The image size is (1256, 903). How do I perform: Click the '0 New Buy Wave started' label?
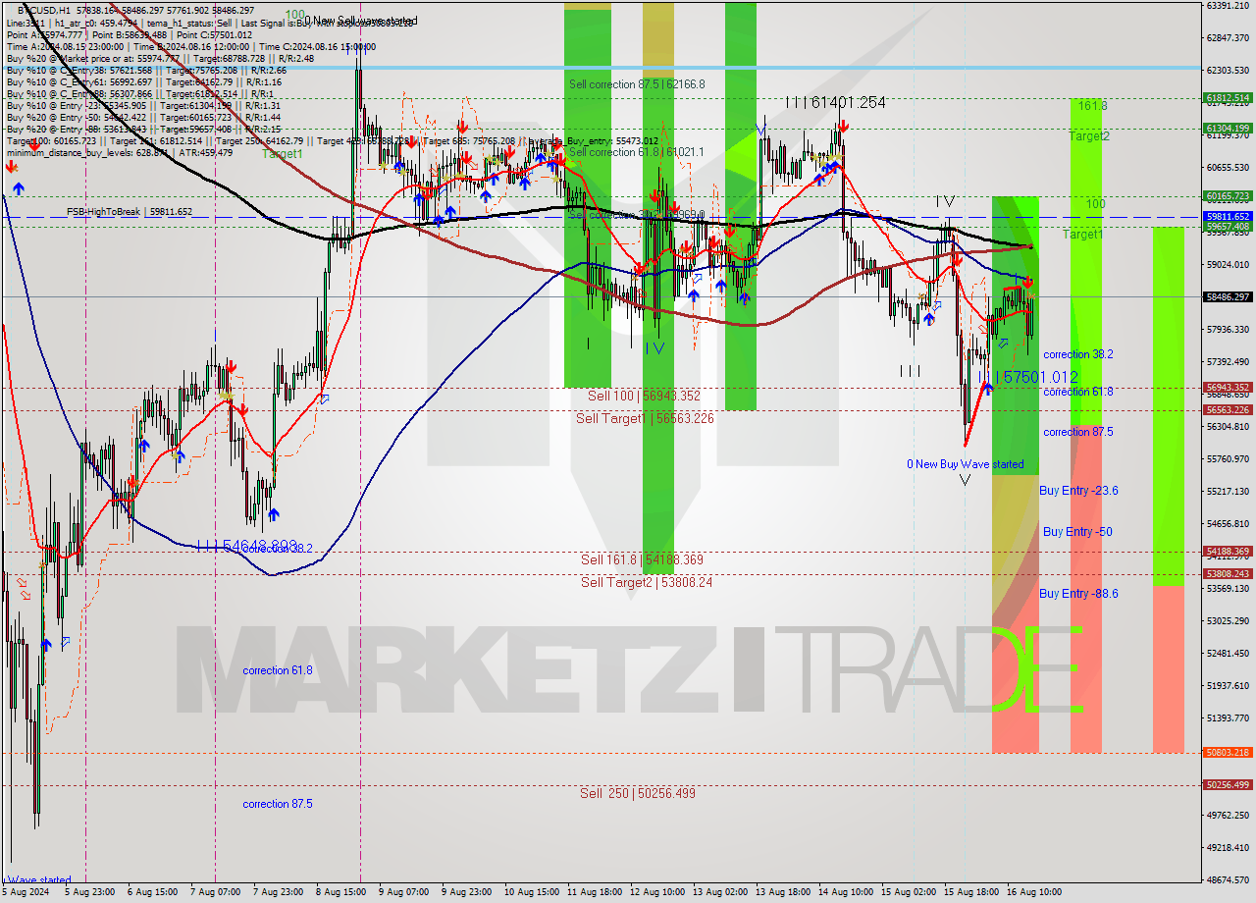coord(965,464)
